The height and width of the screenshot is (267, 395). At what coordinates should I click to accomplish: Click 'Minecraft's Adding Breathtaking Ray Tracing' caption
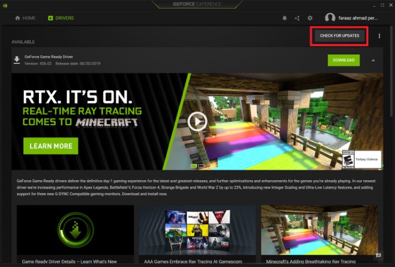click(x=311, y=261)
